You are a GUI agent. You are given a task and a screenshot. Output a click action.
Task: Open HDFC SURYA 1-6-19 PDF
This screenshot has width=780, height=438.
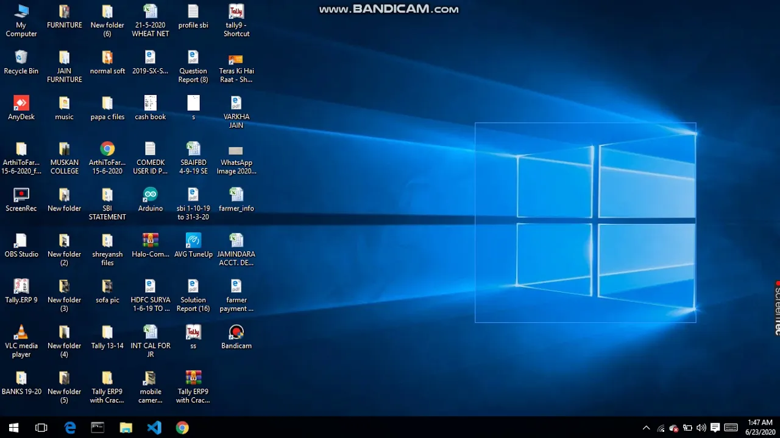pyautogui.click(x=151, y=295)
